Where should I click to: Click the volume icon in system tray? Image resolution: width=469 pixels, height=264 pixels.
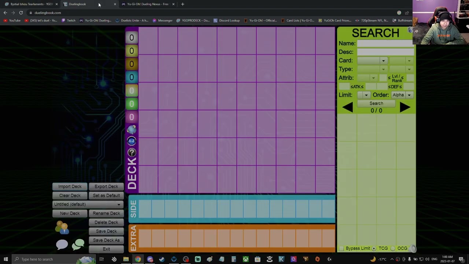427,259
